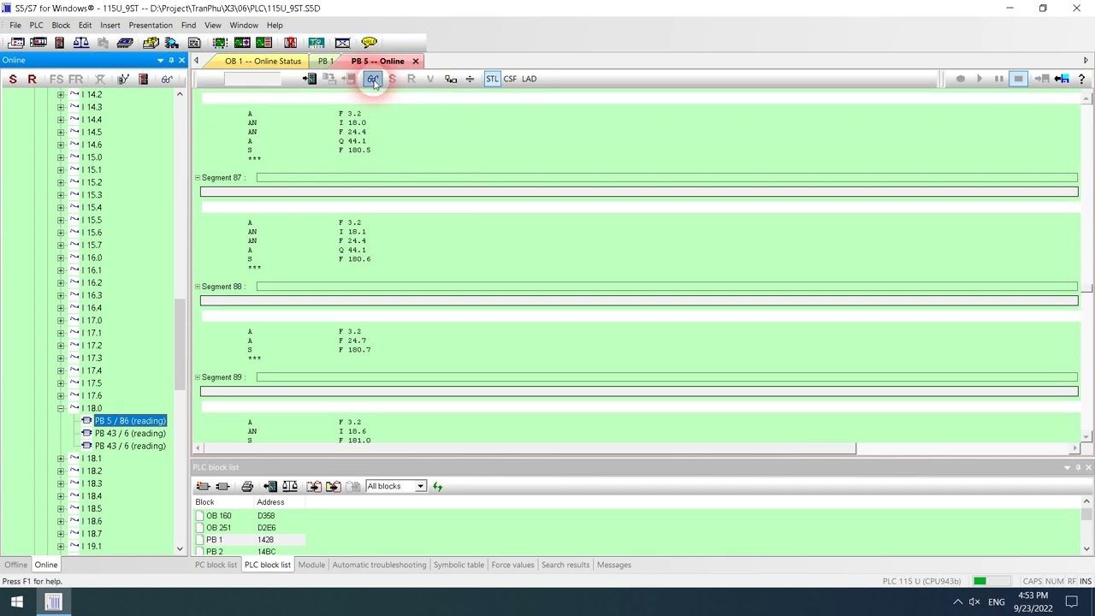
Task: Click the PLC transfer icon in block list toolbar
Action: tap(269, 486)
